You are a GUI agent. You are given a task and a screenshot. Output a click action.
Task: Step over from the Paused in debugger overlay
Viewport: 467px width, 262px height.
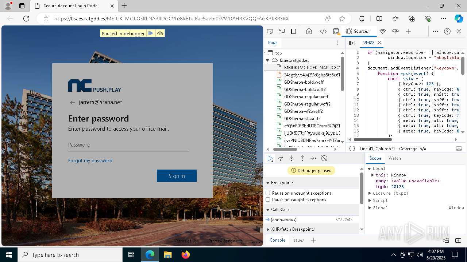160,33
